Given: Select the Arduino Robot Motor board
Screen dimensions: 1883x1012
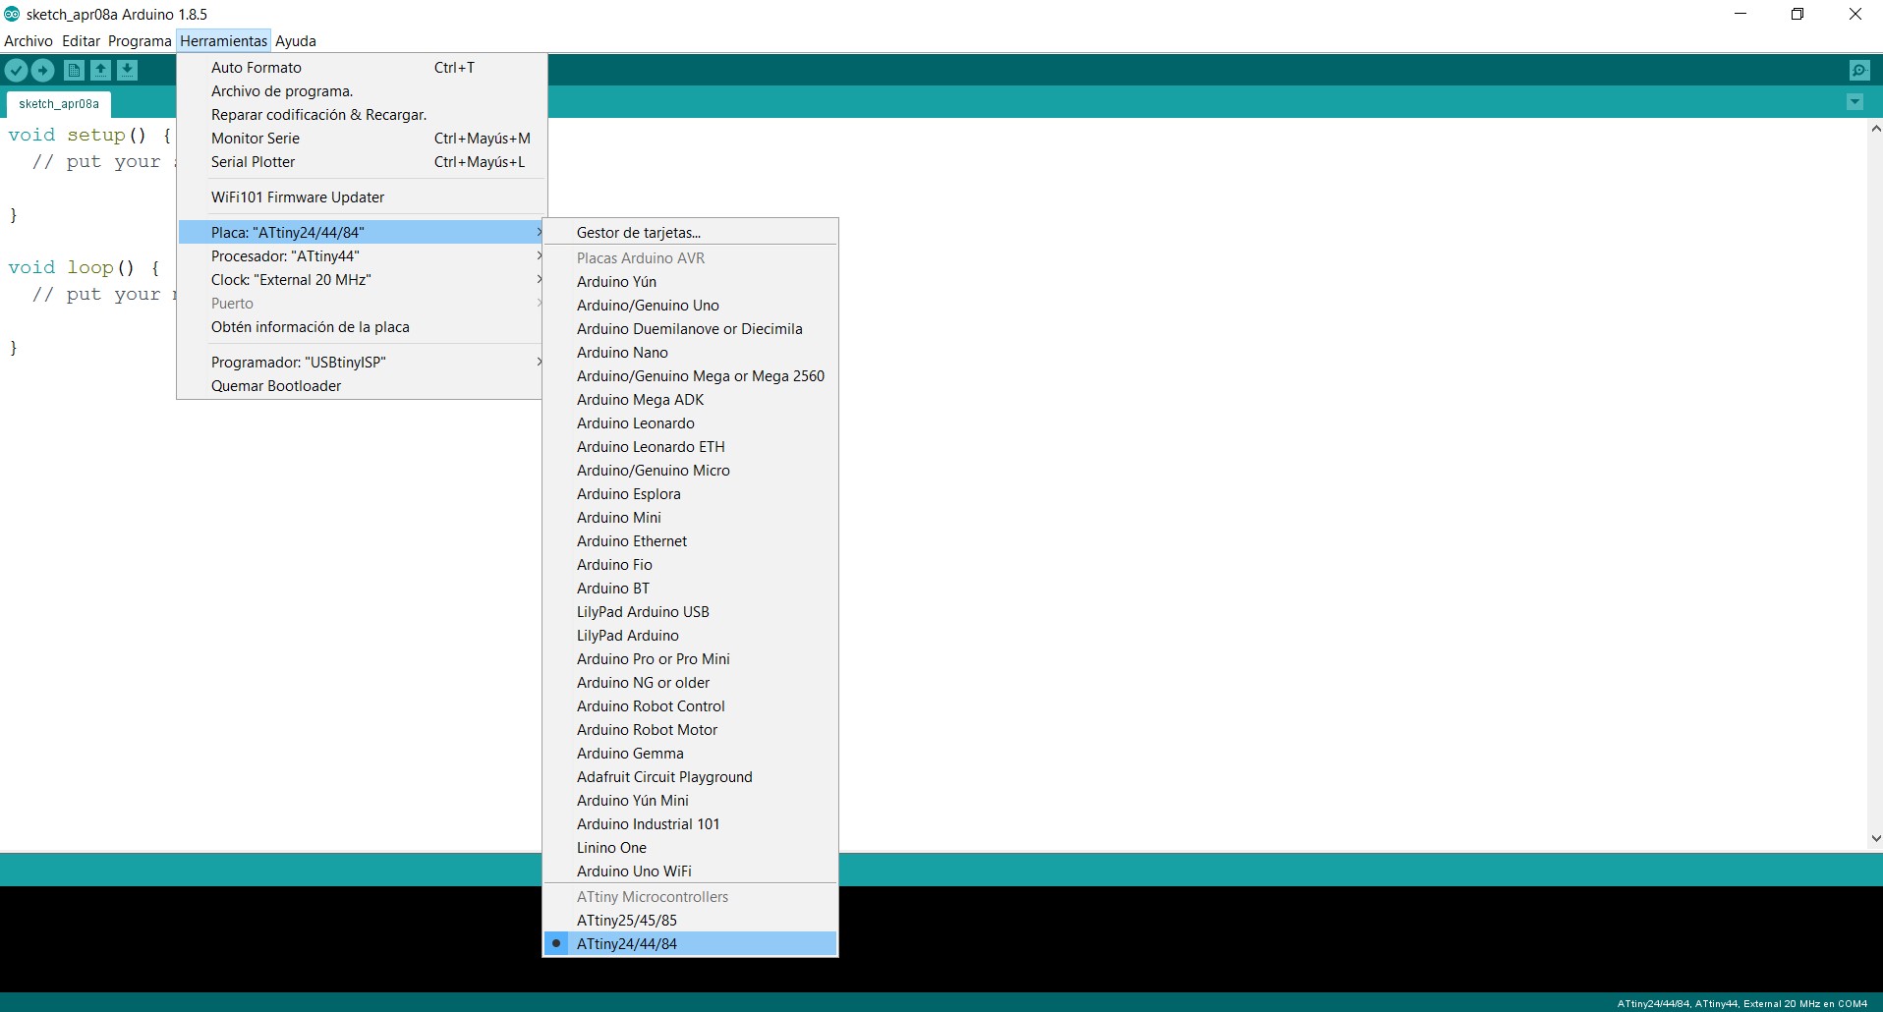Looking at the screenshot, I should tap(690, 730).
